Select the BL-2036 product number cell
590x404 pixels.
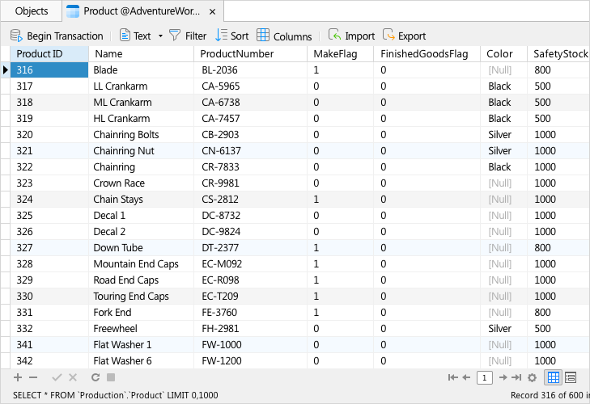pyautogui.click(x=251, y=70)
